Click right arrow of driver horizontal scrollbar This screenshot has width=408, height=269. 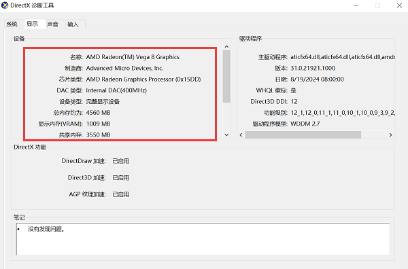point(390,135)
